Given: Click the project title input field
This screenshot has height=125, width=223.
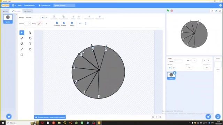Looking at the screenshot, I should (64, 6).
